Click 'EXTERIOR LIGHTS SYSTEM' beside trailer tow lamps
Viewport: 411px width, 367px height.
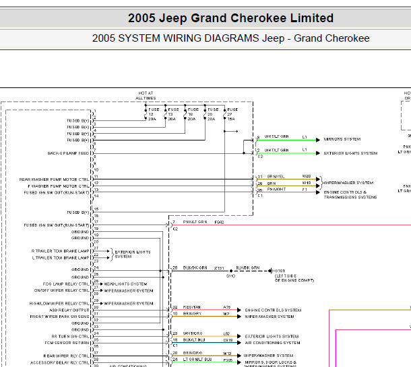(x=133, y=254)
